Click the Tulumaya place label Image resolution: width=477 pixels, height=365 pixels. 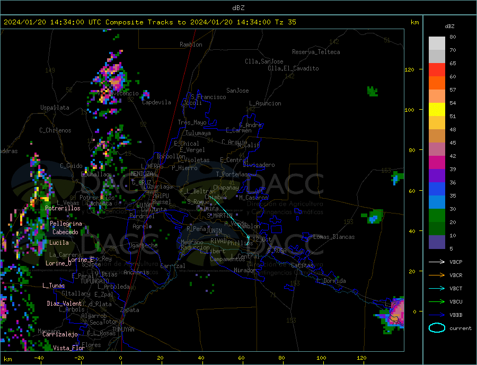pos(198,133)
